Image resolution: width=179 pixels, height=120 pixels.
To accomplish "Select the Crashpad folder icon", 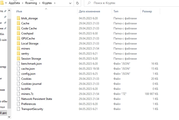I will (x=18, y=33).
